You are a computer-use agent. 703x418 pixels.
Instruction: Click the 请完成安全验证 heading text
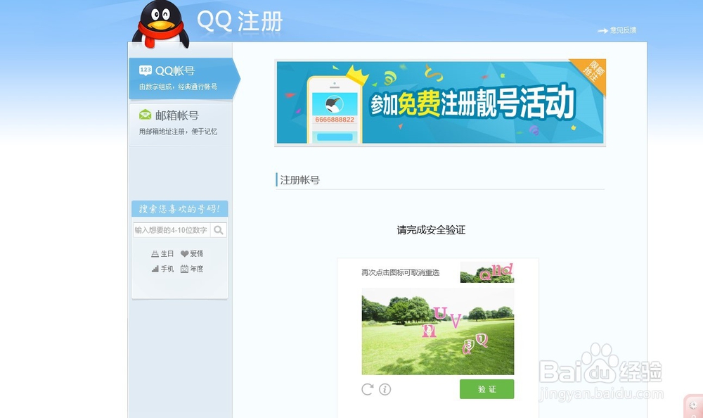(x=431, y=230)
